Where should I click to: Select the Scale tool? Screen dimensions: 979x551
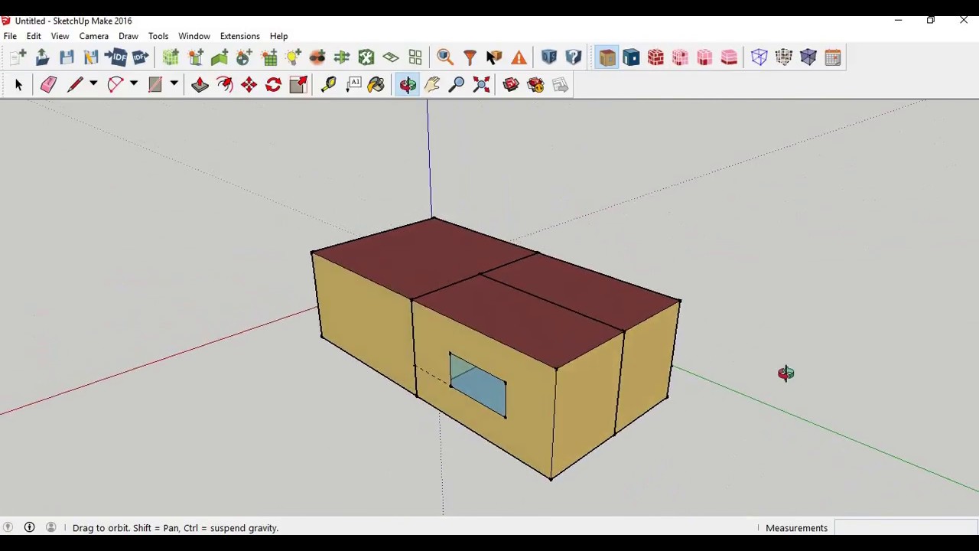298,85
